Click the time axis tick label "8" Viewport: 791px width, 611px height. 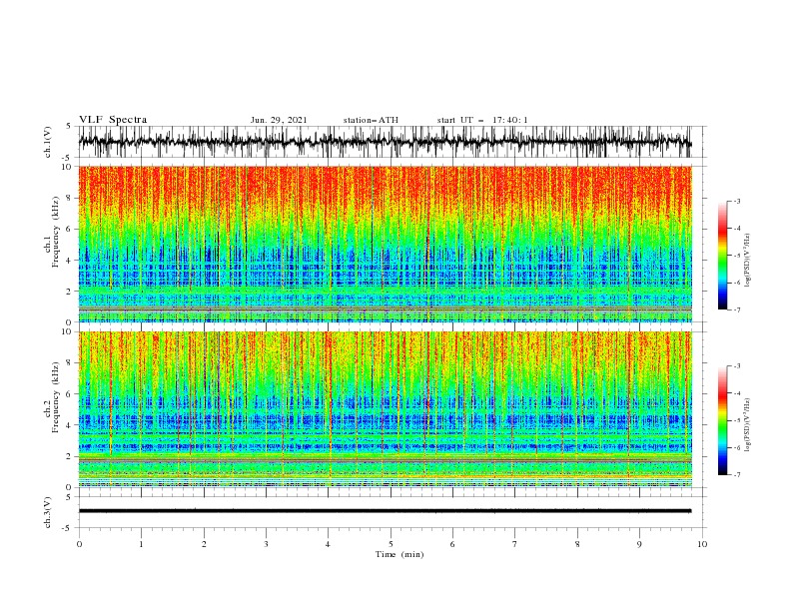pos(577,544)
